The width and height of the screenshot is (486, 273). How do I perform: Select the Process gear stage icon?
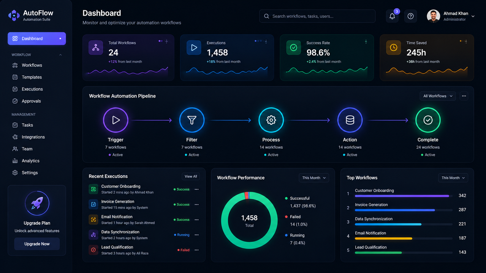(x=271, y=120)
